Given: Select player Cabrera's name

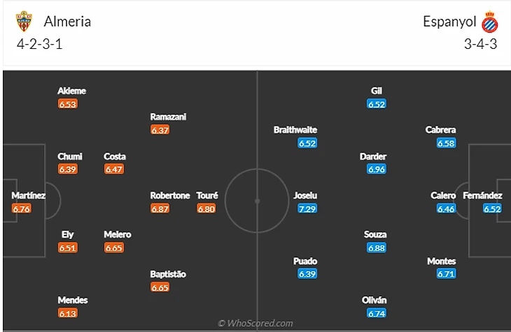Looking at the screenshot, I should coord(440,129).
